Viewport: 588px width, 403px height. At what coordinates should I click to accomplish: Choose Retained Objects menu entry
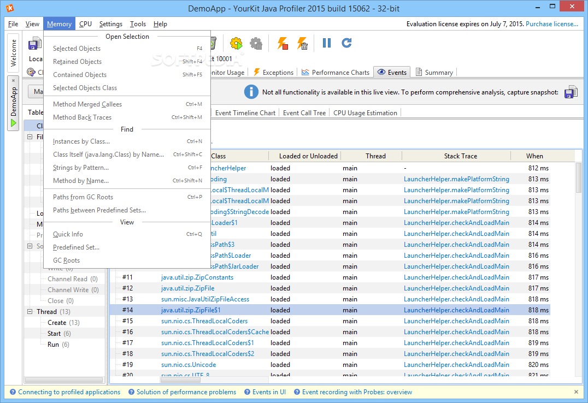tap(127, 62)
